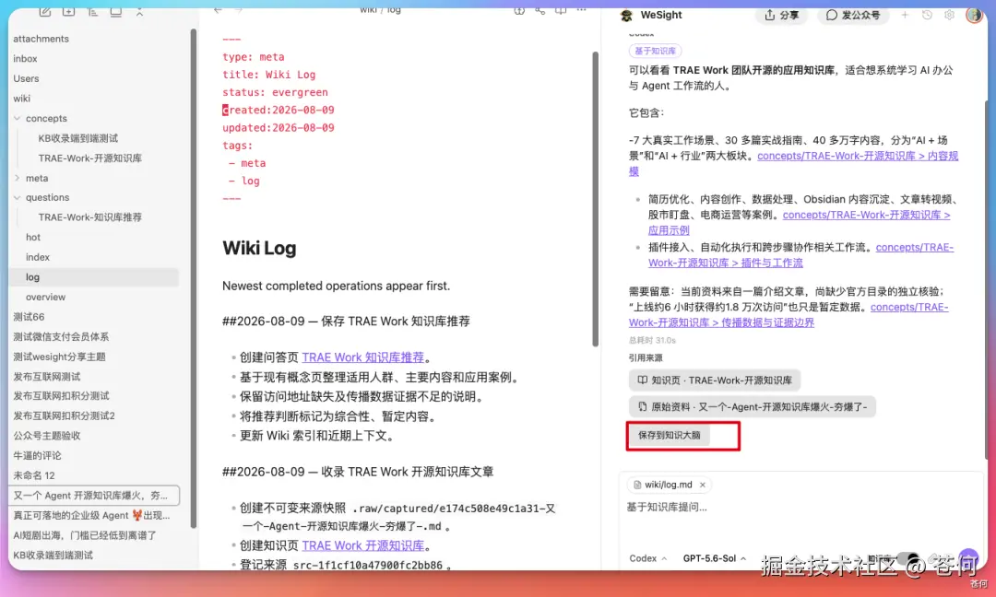Open the overview note
Screen dimensions: 996x597
click(45, 297)
